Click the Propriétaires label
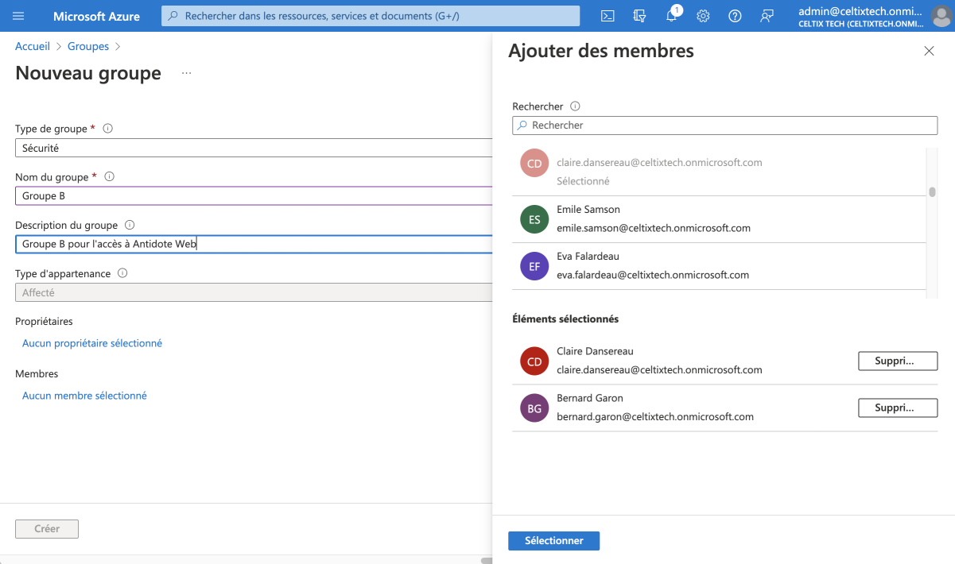The height and width of the screenshot is (564, 955). [x=44, y=322]
